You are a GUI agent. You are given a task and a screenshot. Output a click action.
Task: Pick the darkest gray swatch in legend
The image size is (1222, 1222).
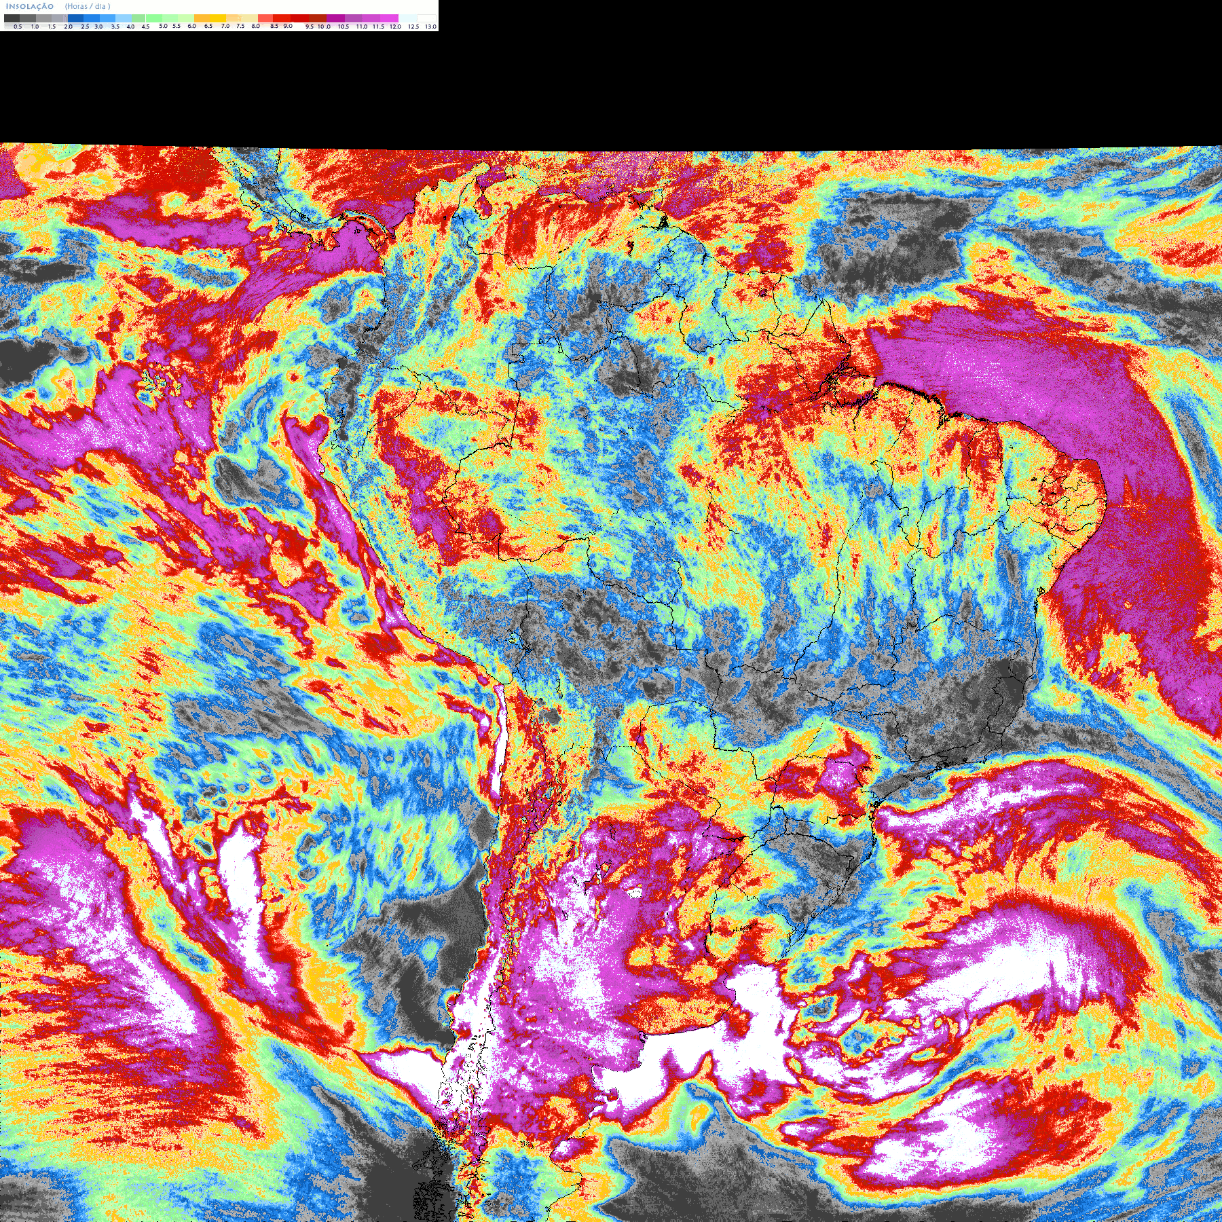[12, 18]
